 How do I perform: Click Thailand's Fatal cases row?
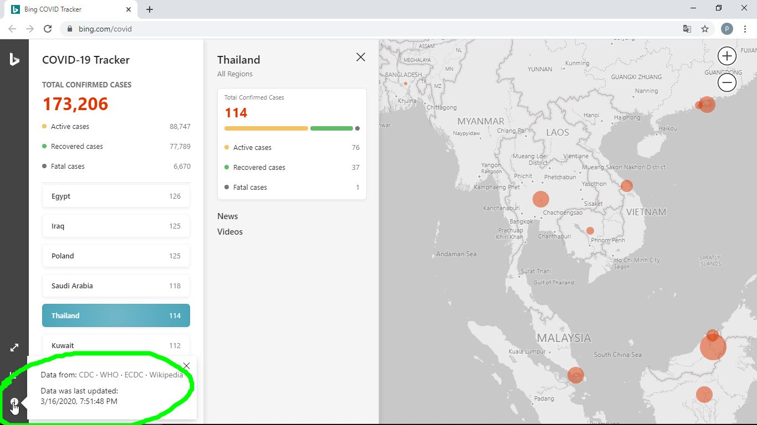pyautogui.click(x=292, y=188)
